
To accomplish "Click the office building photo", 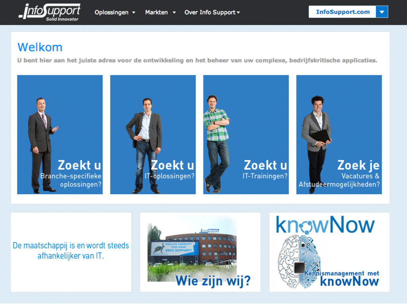I will point(192,249).
